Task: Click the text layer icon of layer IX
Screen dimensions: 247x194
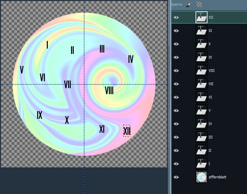Action: pos(202,57)
